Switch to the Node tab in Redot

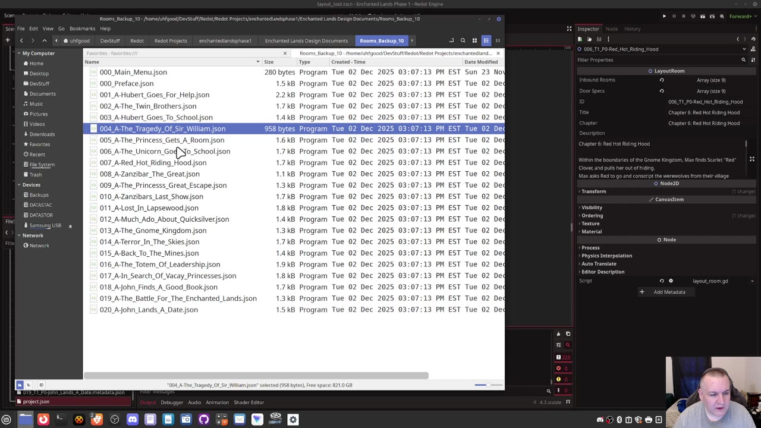611,29
